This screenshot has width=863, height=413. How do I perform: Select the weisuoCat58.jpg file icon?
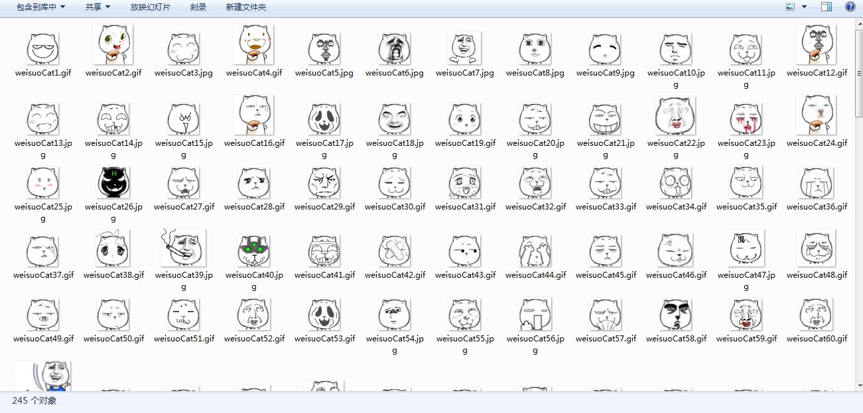coord(675,314)
